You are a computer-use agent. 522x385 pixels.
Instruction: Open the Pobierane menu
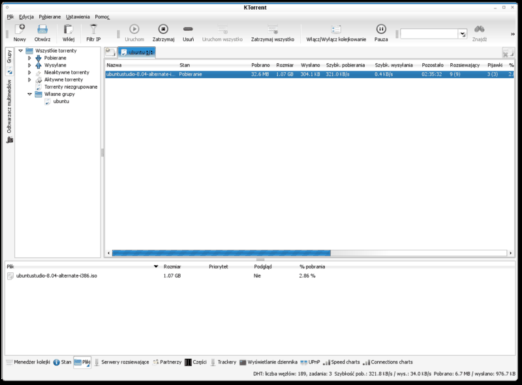tap(50, 17)
